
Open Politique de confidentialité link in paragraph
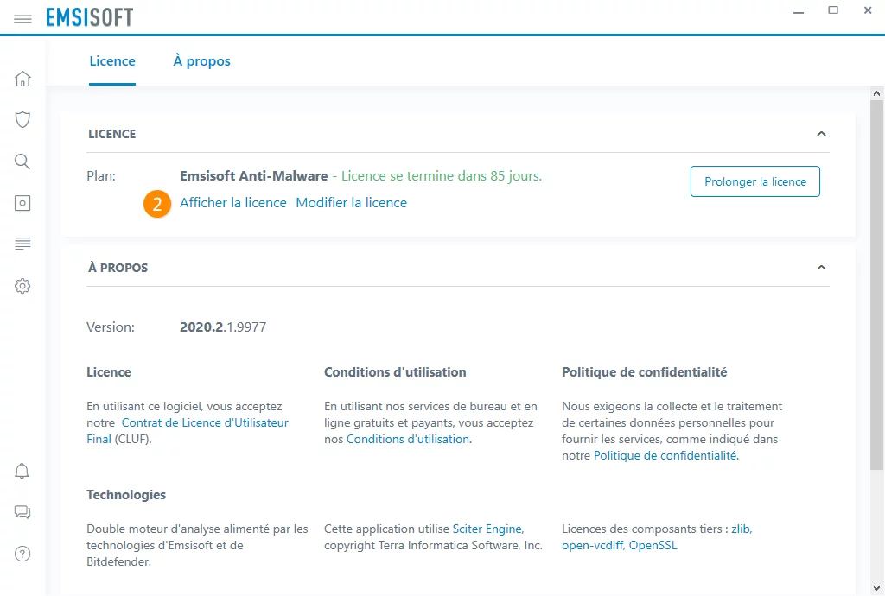[x=665, y=455]
